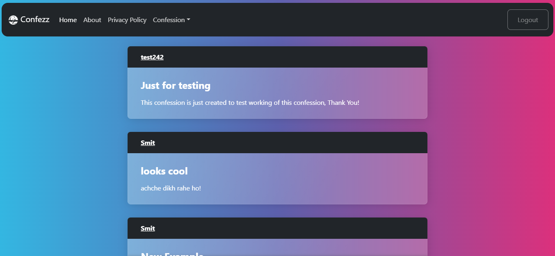Expand the Confession dropdown menu

click(169, 20)
